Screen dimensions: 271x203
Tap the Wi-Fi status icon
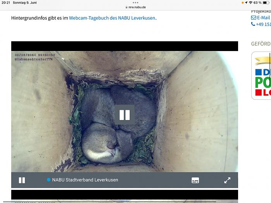[250, 3]
